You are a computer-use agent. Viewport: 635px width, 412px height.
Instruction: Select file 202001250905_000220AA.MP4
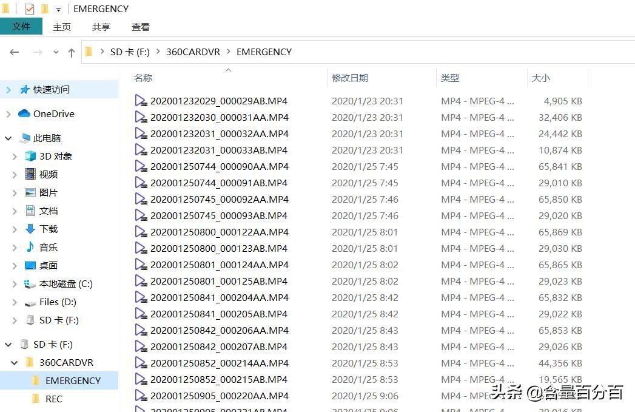tap(220, 396)
